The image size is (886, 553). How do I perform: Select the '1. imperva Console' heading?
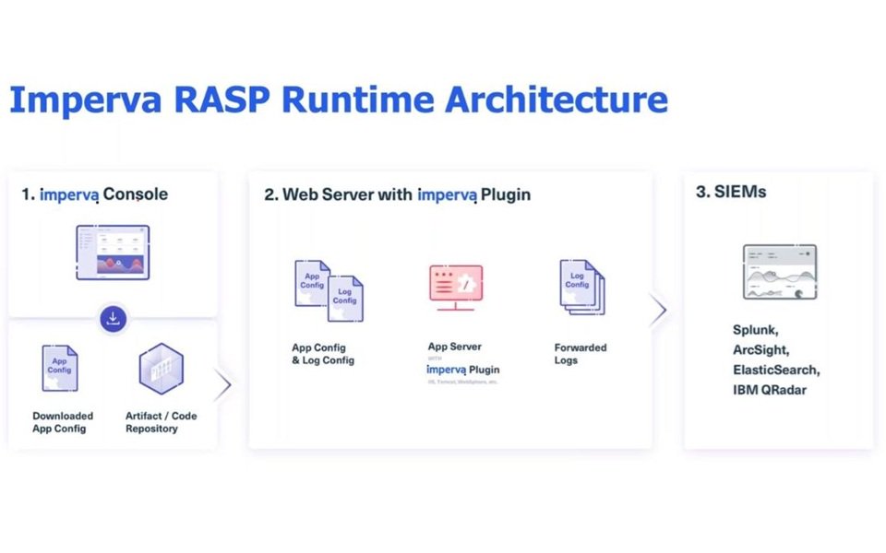(x=95, y=194)
